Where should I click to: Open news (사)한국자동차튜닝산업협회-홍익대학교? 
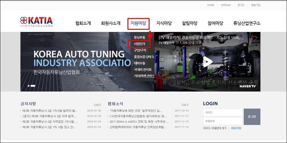[138, 116]
